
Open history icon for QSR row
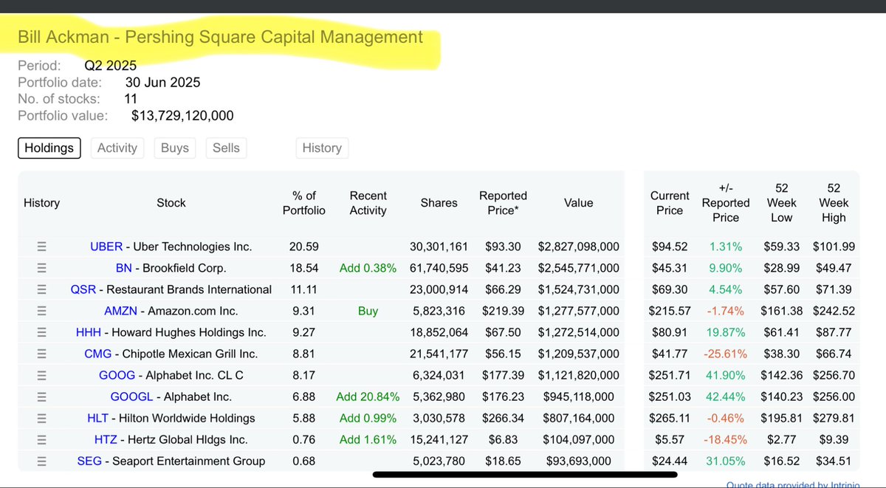pyautogui.click(x=42, y=289)
